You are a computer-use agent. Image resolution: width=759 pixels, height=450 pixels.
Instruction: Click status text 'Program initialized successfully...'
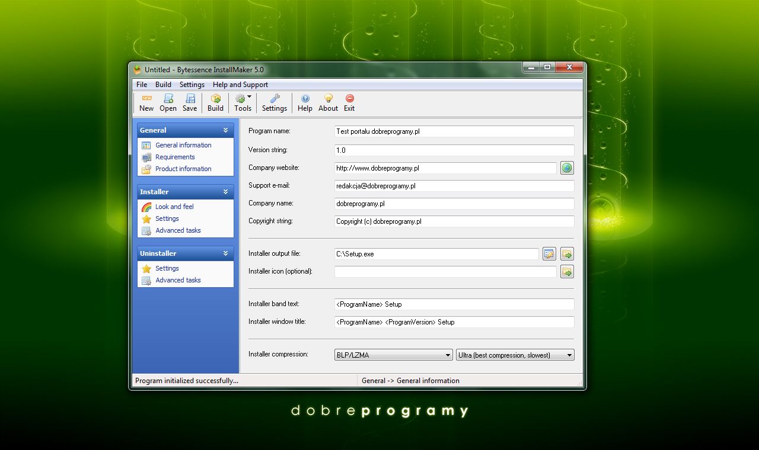coord(187,381)
